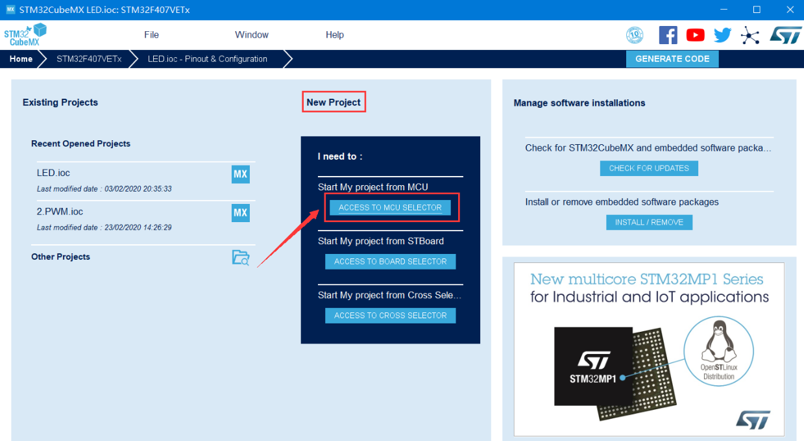
Task: Go to Home breadcrumb
Action: tap(21, 59)
